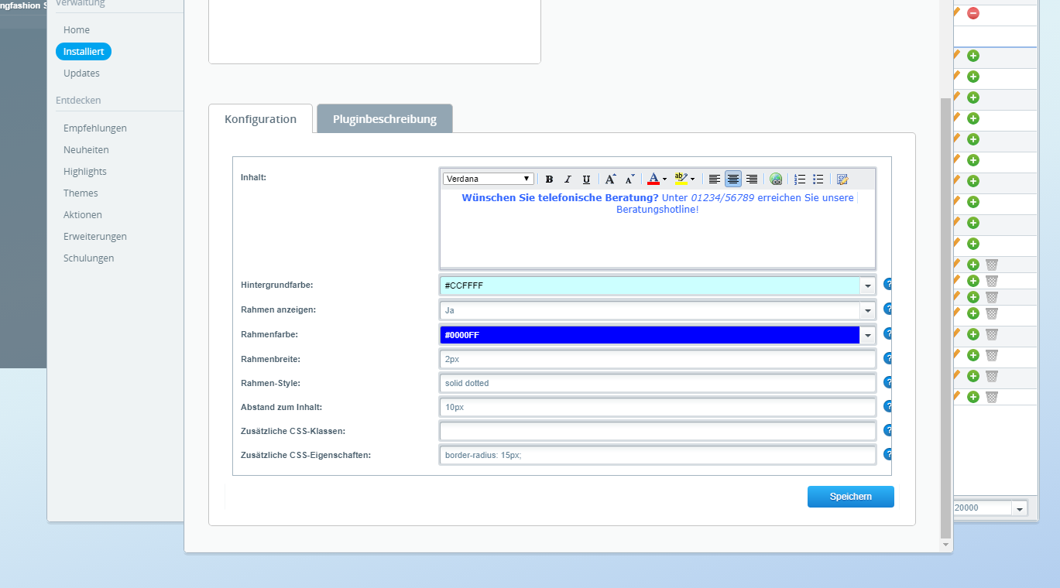Image resolution: width=1060 pixels, height=588 pixels.
Task: Insert a hyperlink with the globe icon
Action: [x=776, y=179]
